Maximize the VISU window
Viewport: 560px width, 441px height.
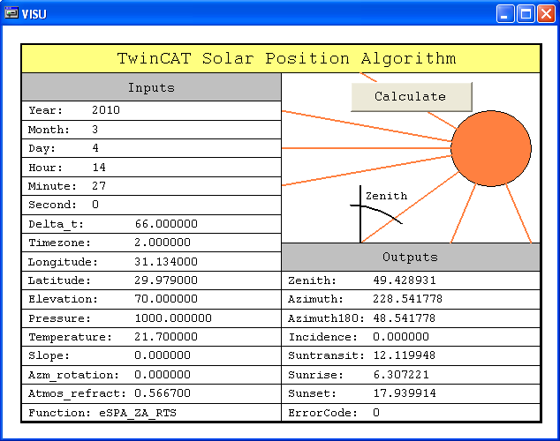[x=526, y=14]
